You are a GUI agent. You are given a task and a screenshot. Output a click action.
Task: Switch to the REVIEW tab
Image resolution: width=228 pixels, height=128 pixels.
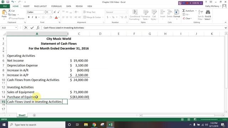click(x=79, y=6)
